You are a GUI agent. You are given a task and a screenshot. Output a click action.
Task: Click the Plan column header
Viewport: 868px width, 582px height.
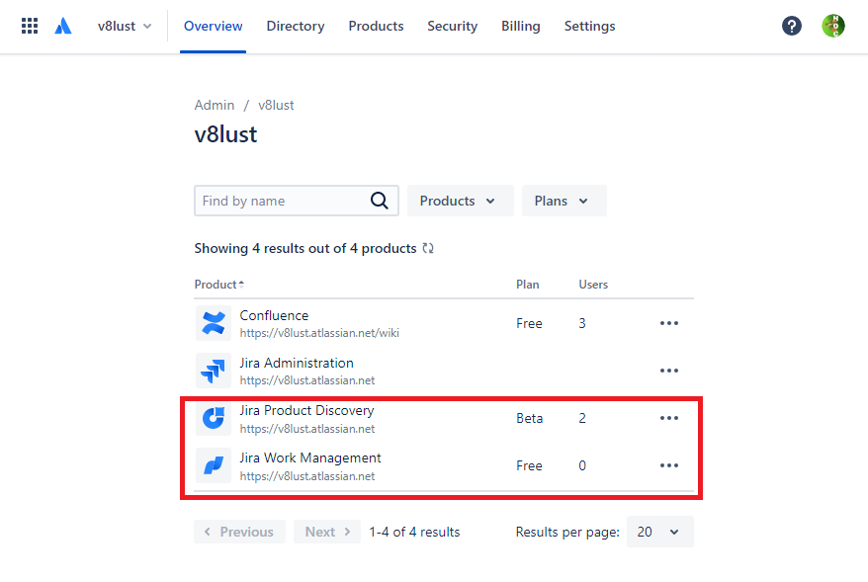(x=528, y=285)
